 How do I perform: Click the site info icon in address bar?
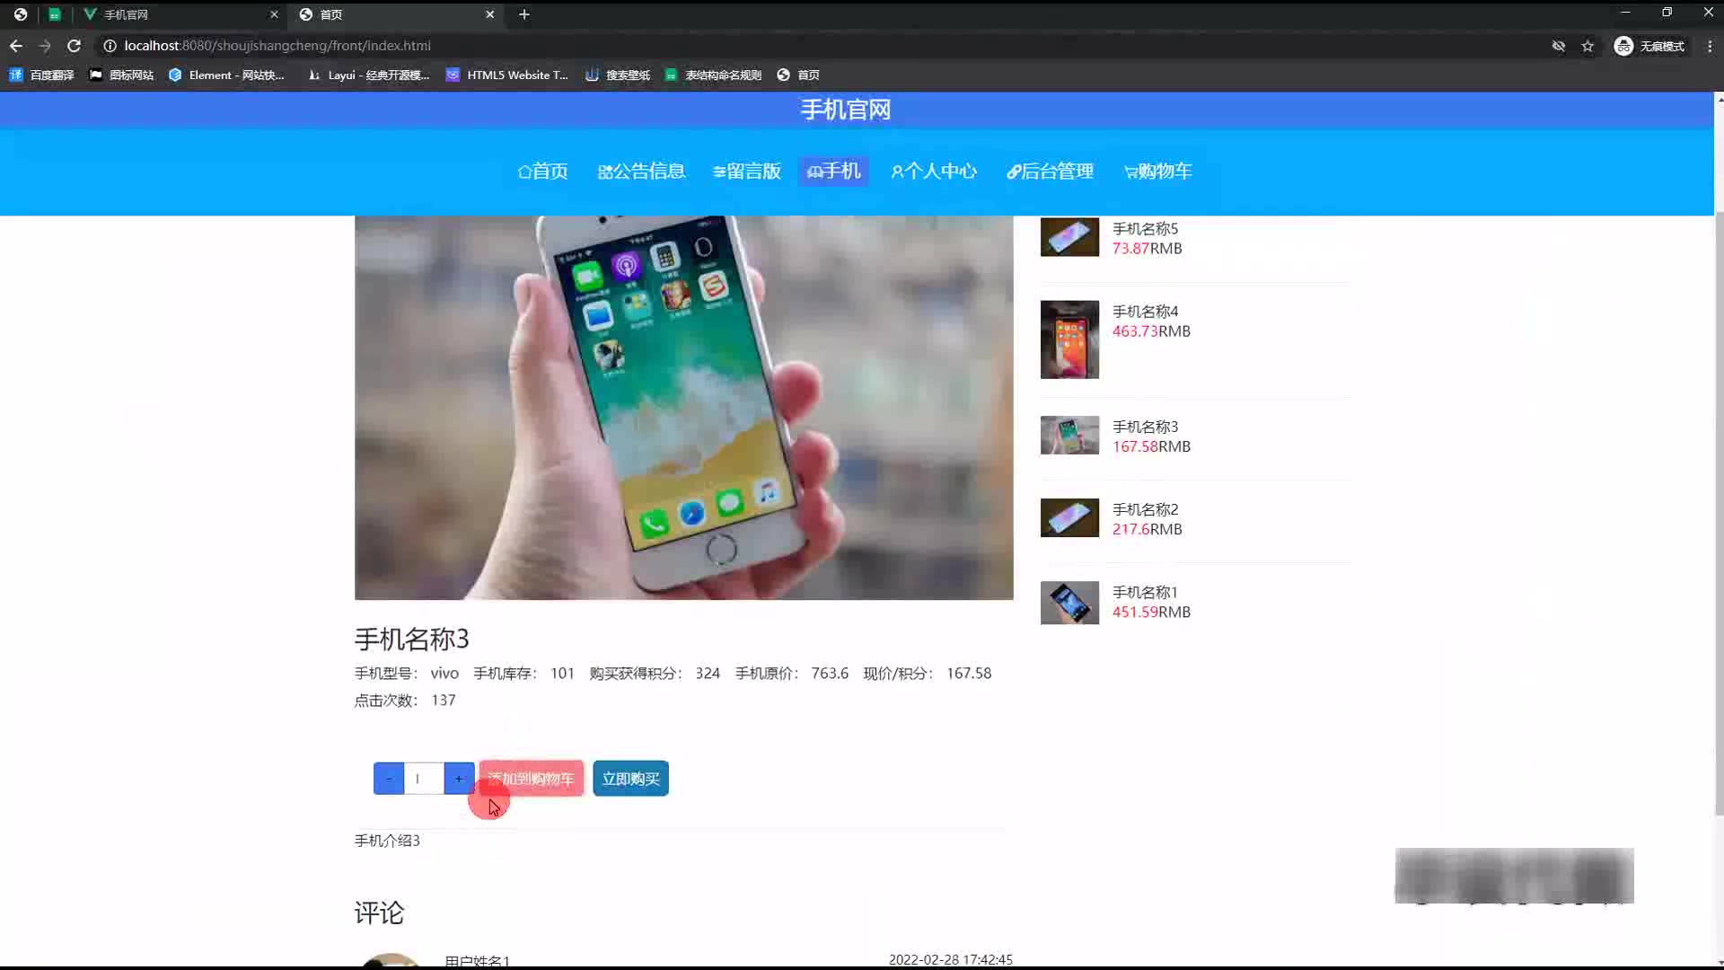(x=110, y=46)
